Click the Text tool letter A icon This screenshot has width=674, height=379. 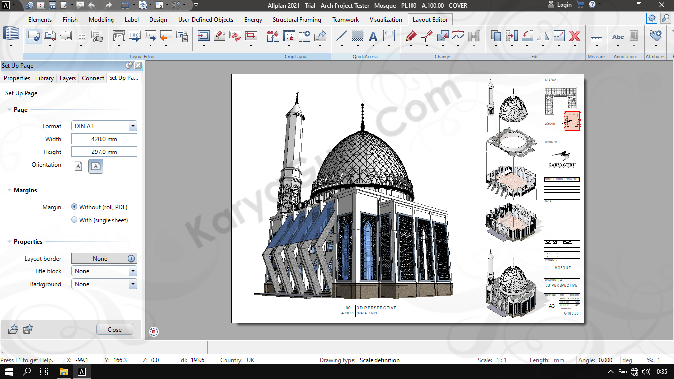(374, 36)
